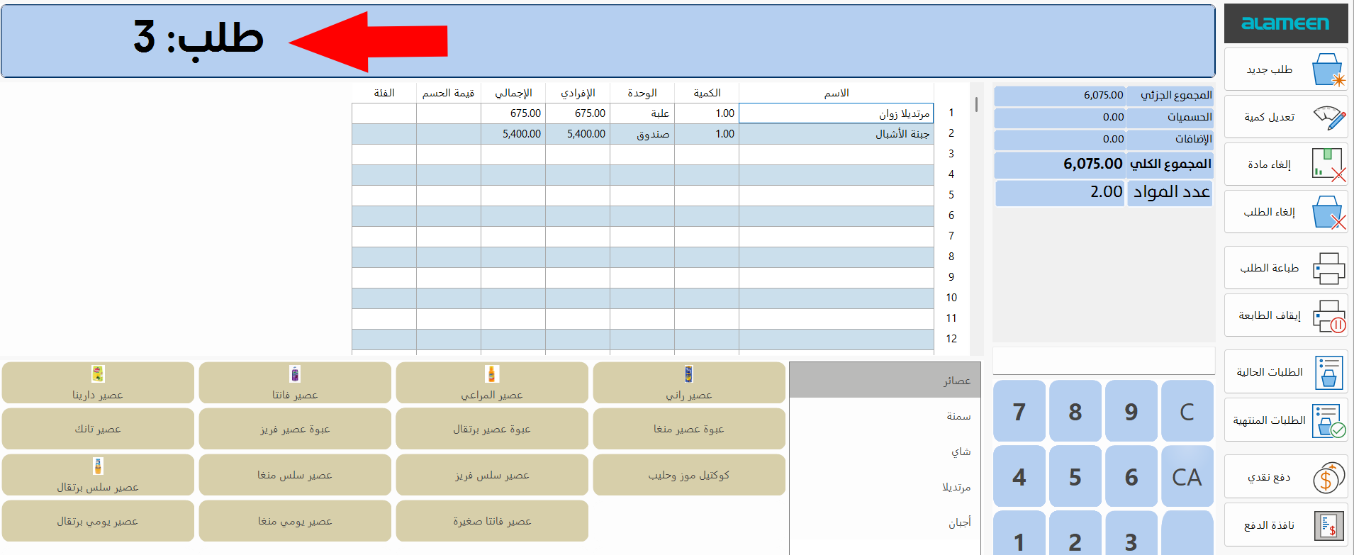The image size is (1354, 555).
Task: Click the قيمة الحسم column header
Action: pos(449,93)
